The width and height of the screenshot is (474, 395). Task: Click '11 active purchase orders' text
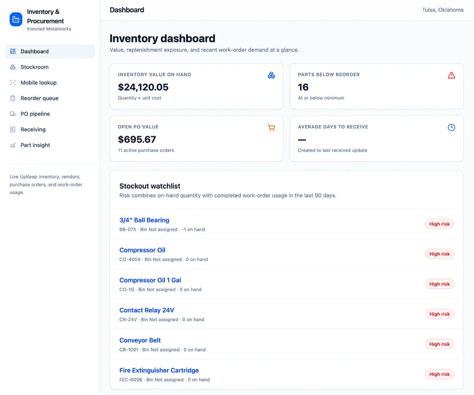pyautogui.click(x=146, y=151)
